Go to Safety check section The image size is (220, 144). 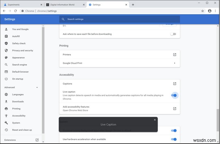(x=19, y=43)
